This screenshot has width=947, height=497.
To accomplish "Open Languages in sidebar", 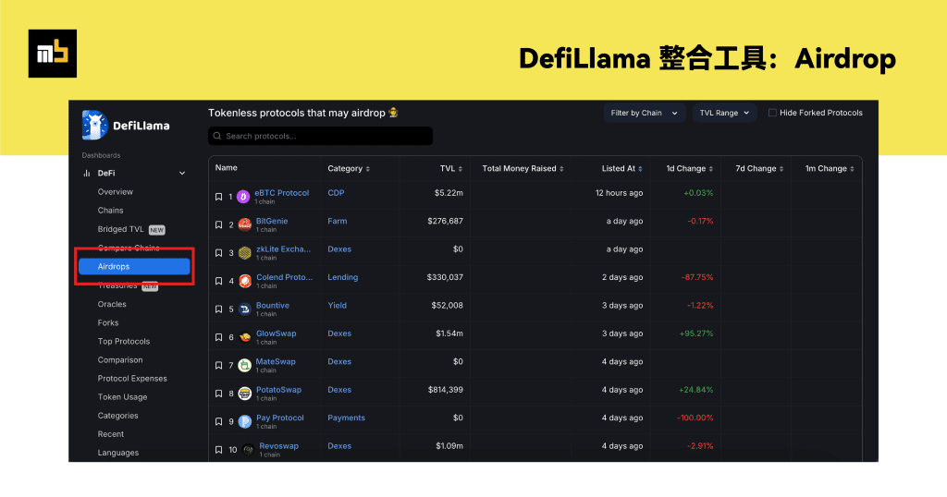I will click(118, 453).
